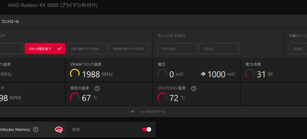The image size is (307, 139).
Task: Open the カスタム manual tuning option
Action: [x=298, y=49]
